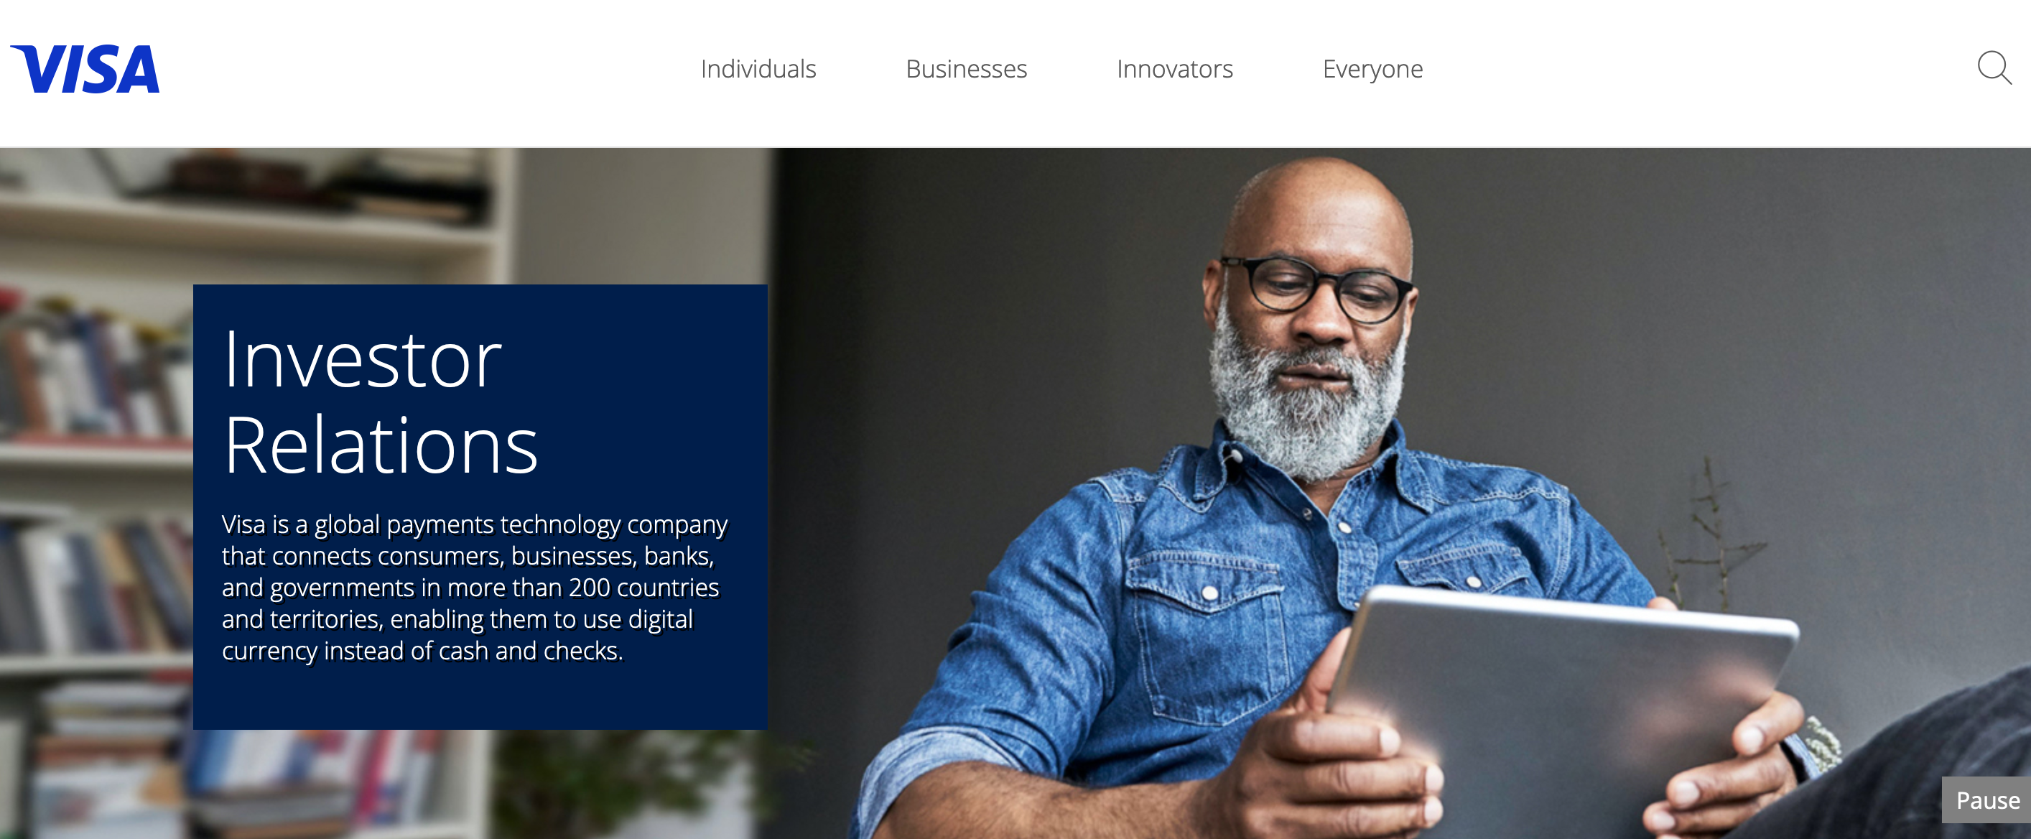Open the Businesses navigation menu

point(966,70)
